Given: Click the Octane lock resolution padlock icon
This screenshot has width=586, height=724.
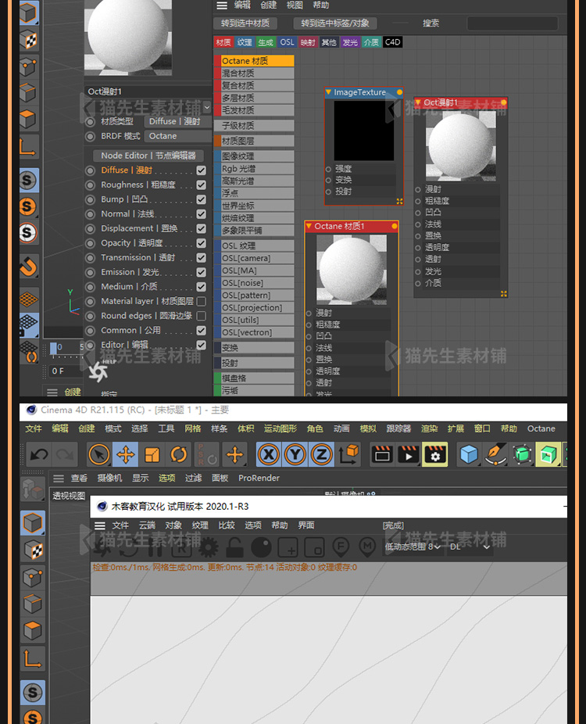Looking at the screenshot, I should [235, 547].
